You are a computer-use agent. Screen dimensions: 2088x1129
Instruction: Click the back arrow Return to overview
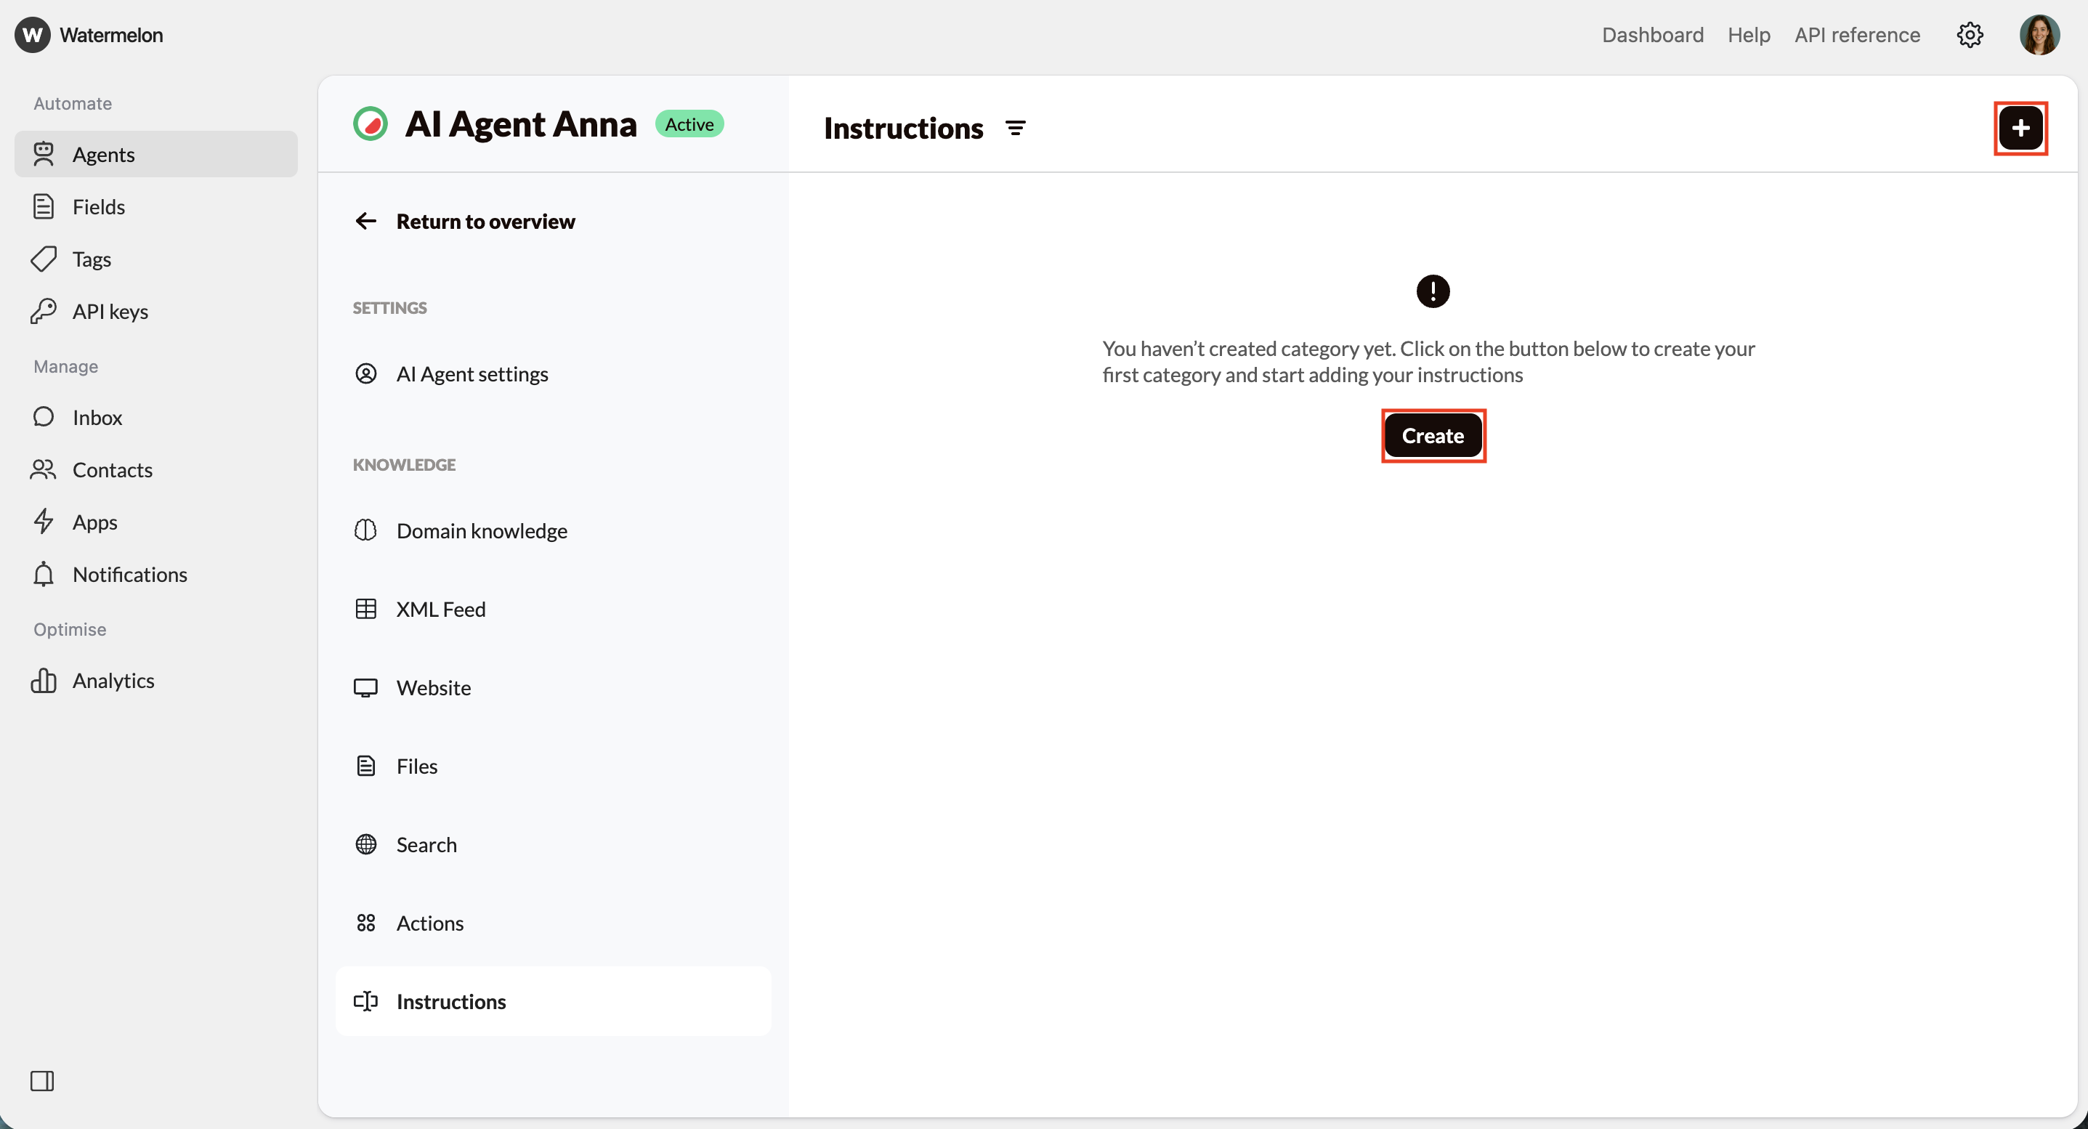click(x=366, y=222)
